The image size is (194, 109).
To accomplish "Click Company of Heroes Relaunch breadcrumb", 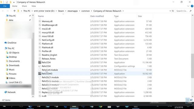I will 107,11.
